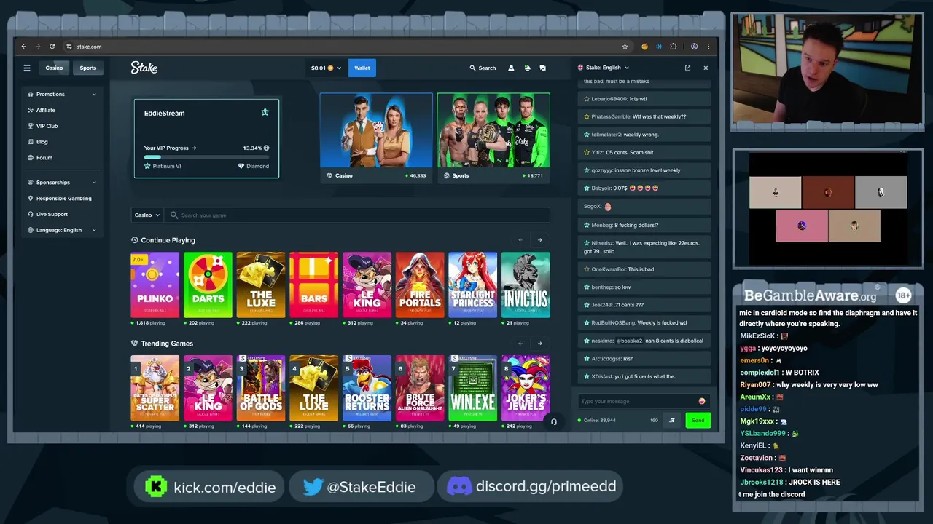Viewport: 933px width, 524px height.
Task: Open the Casino banner card
Action: coord(376,138)
